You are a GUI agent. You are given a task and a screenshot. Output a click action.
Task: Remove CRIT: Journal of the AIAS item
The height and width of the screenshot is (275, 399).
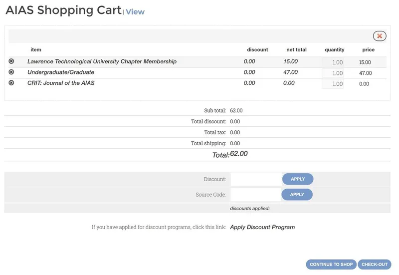11,83
